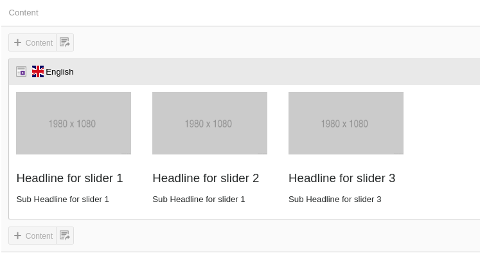Open the first slider 1980 x 1080 image
Image resolution: width=480 pixels, height=260 pixels.
point(73,123)
